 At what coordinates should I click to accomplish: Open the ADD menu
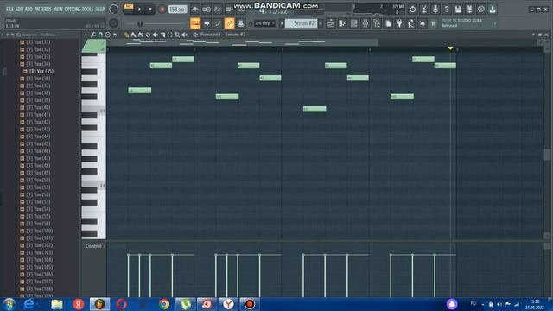click(29, 10)
